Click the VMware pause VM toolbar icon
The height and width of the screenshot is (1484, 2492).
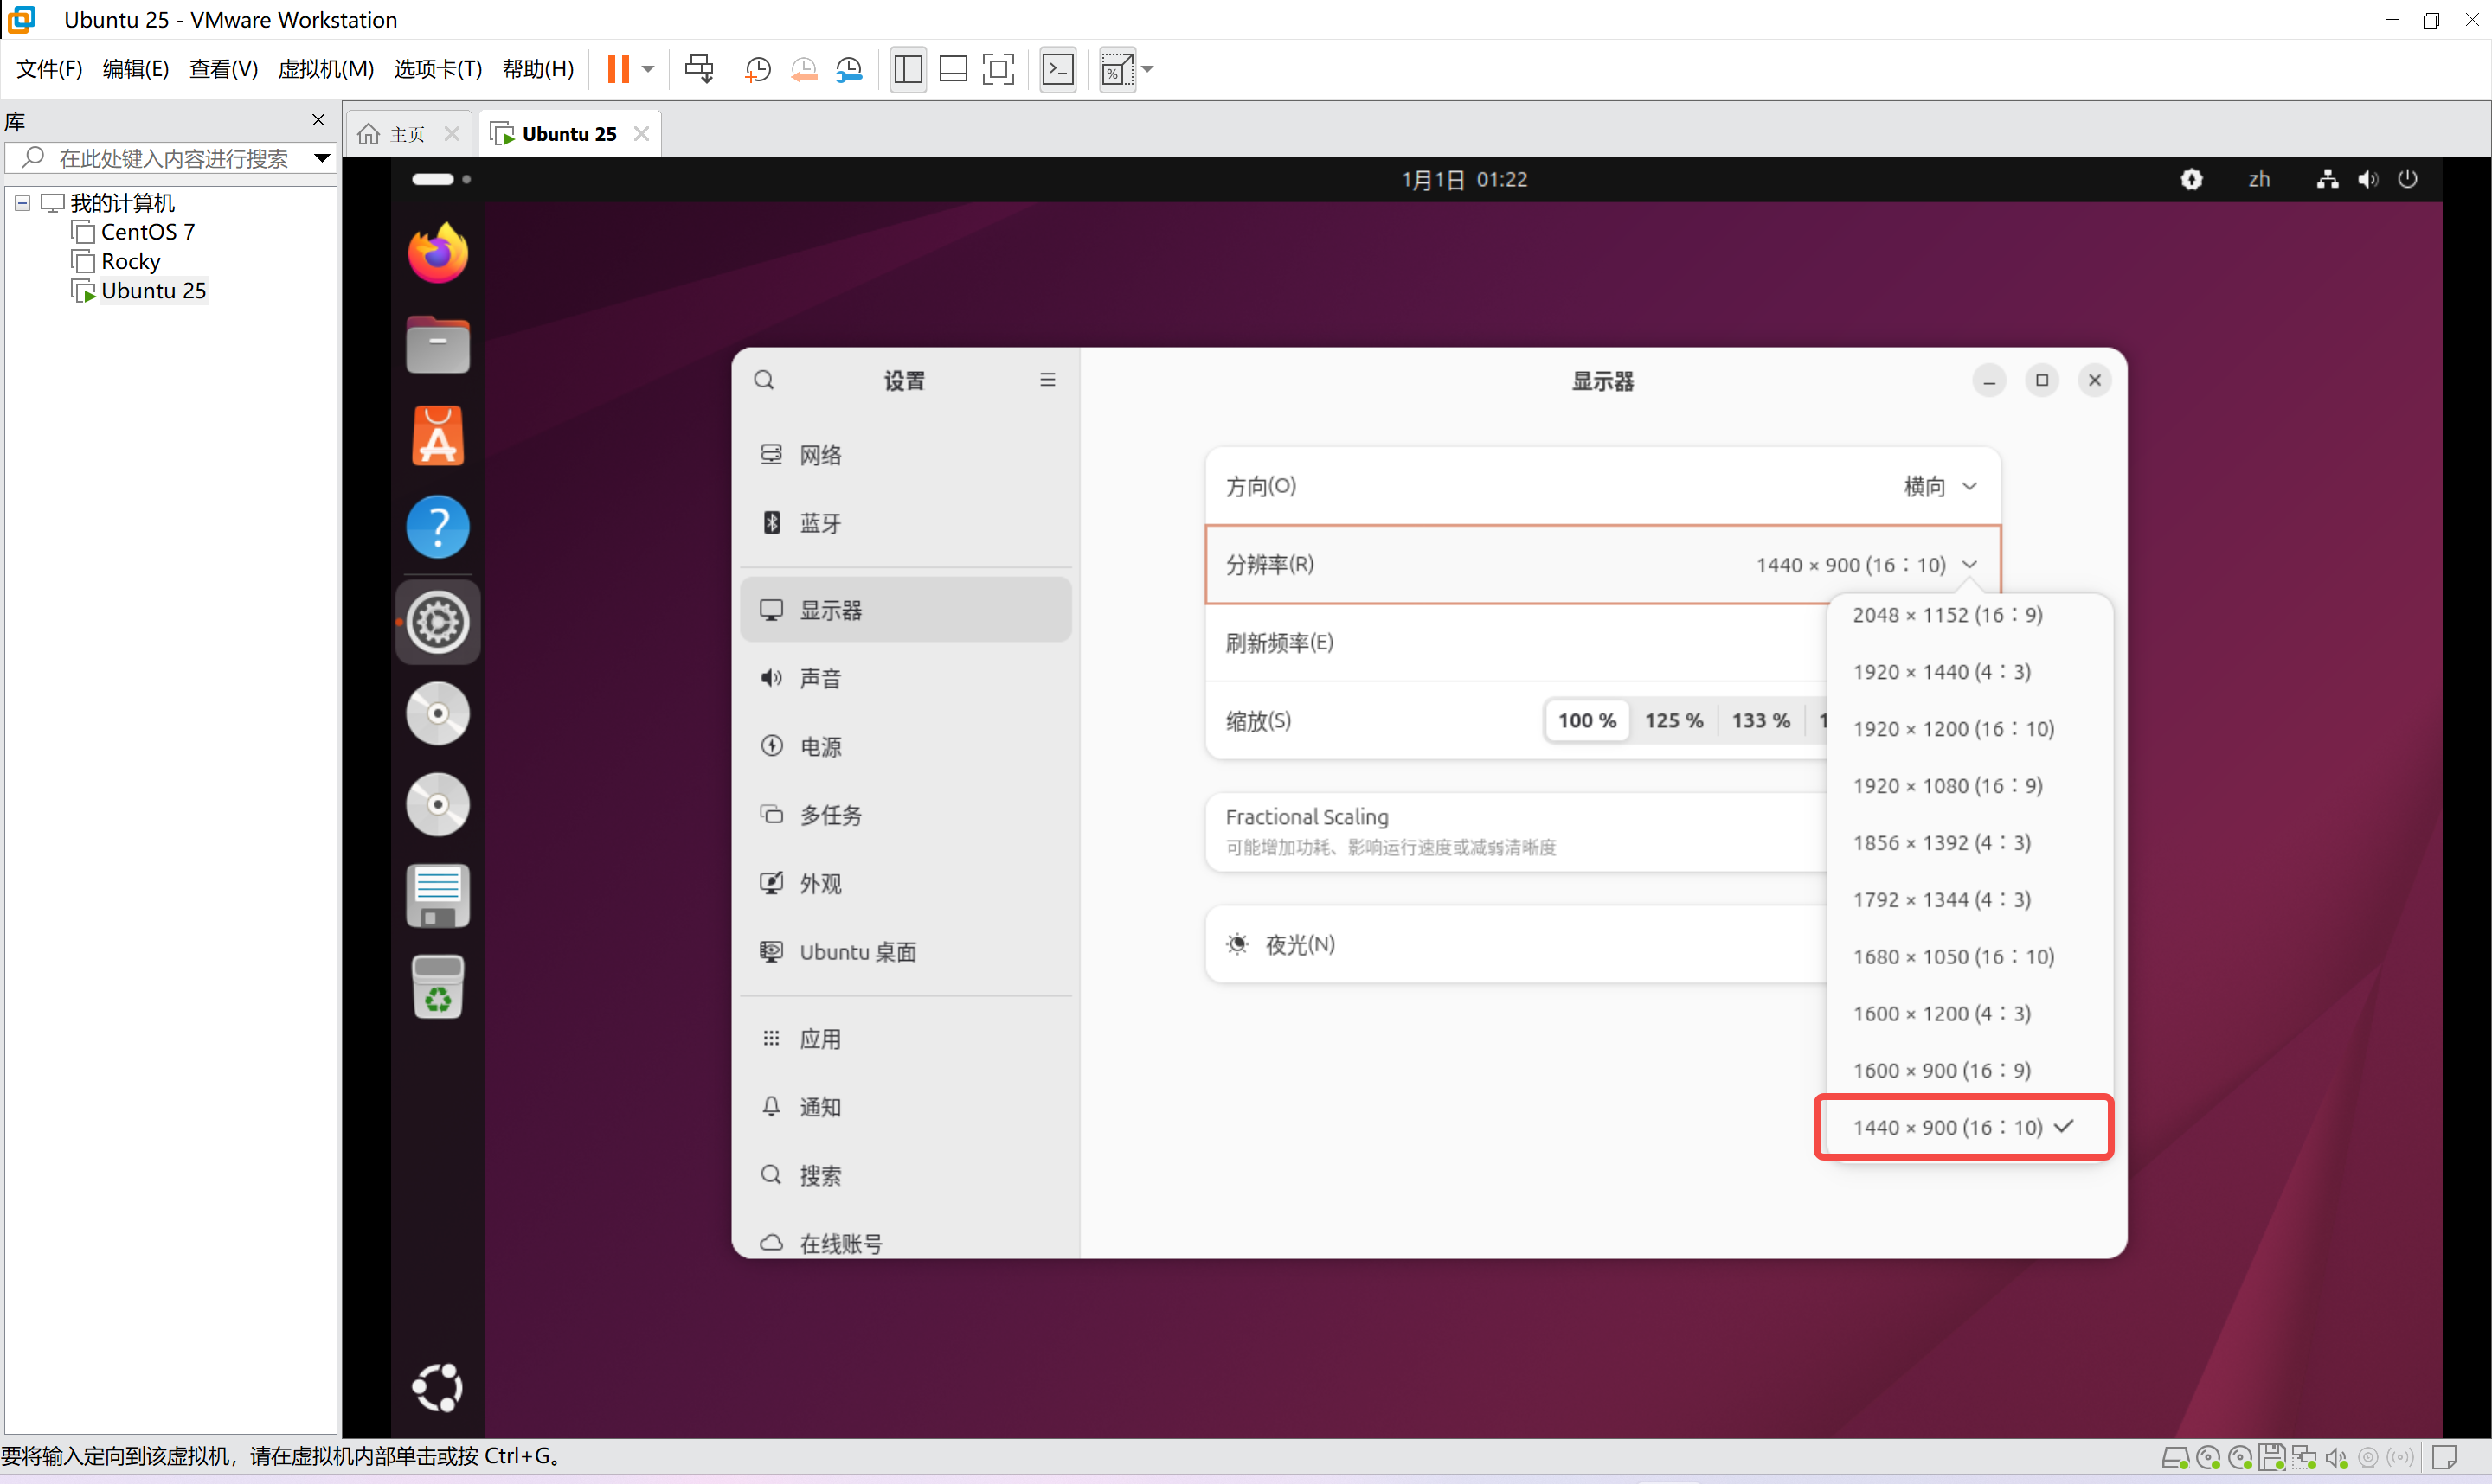(x=619, y=69)
